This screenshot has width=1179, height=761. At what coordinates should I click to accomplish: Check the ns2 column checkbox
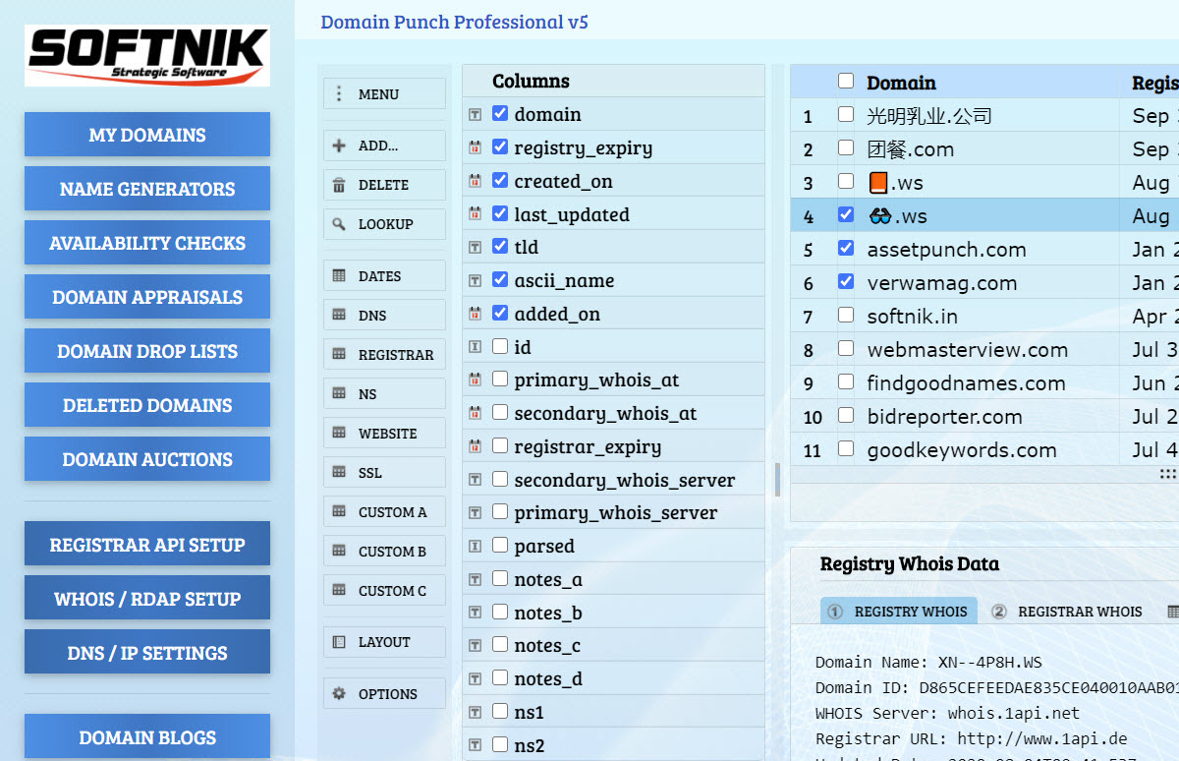point(500,744)
